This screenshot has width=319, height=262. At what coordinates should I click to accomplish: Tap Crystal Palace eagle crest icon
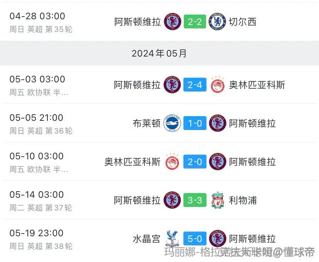pos(172,239)
